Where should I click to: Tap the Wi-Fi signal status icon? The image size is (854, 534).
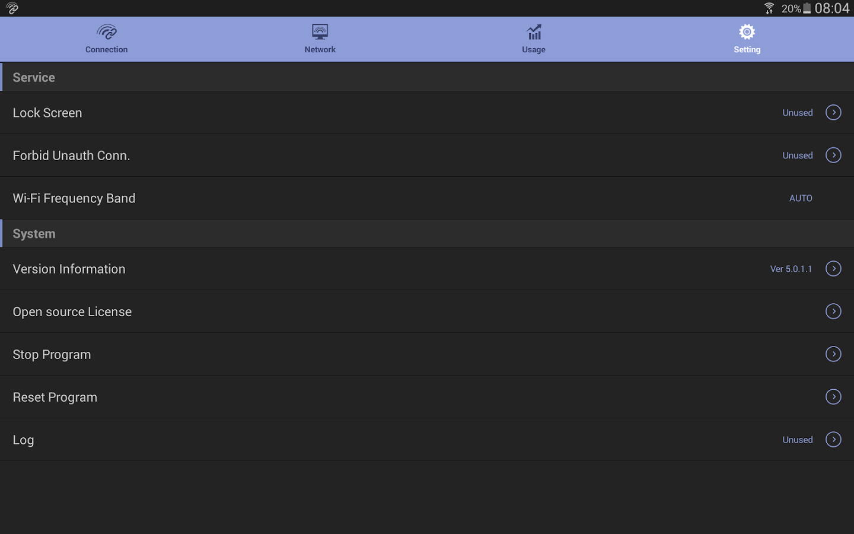[x=768, y=8]
